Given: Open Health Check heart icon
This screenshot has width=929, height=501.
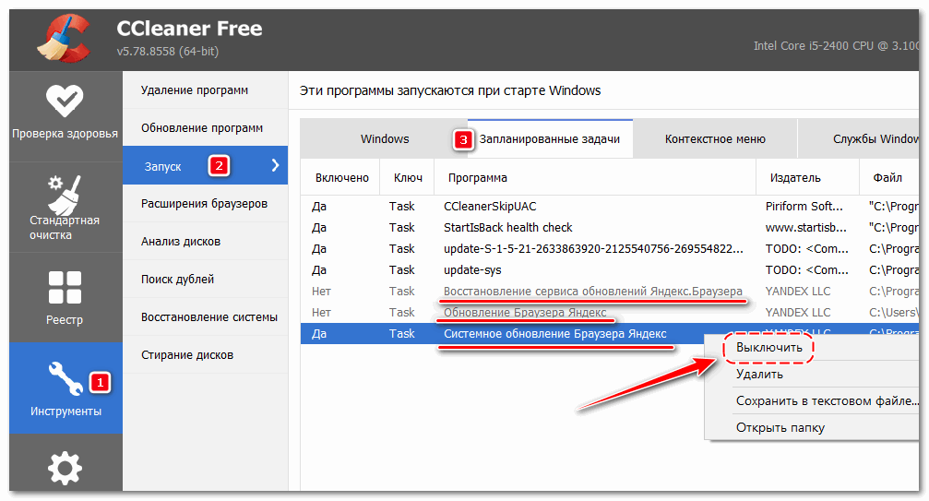Looking at the screenshot, I should (65, 101).
